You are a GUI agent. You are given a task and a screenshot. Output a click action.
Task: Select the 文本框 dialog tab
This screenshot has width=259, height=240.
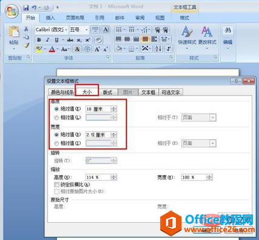tap(149, 92)
